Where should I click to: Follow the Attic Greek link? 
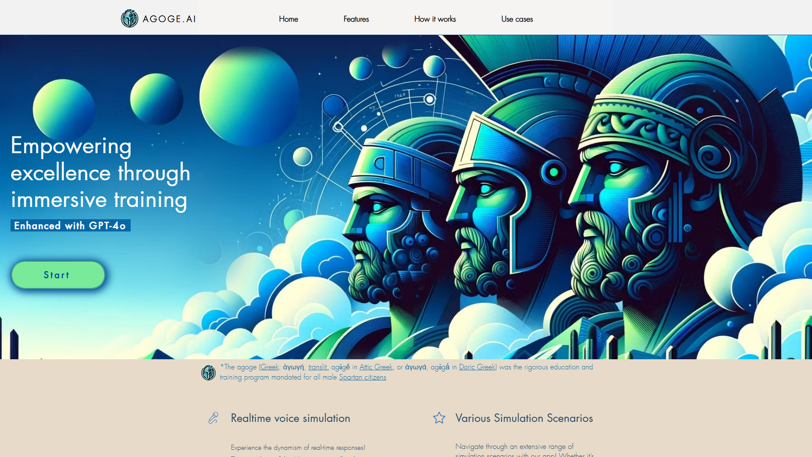pos(376,367)
